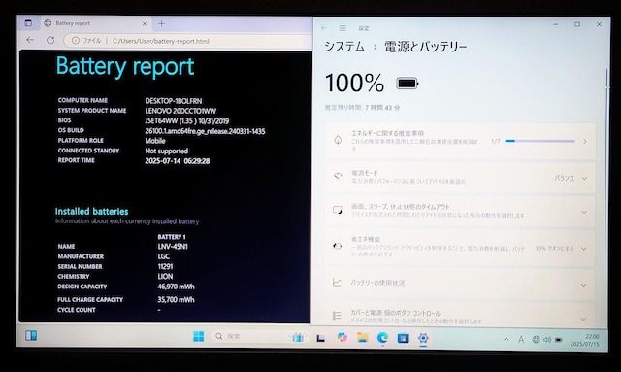Open the network icon in system tray

point(536,340)
